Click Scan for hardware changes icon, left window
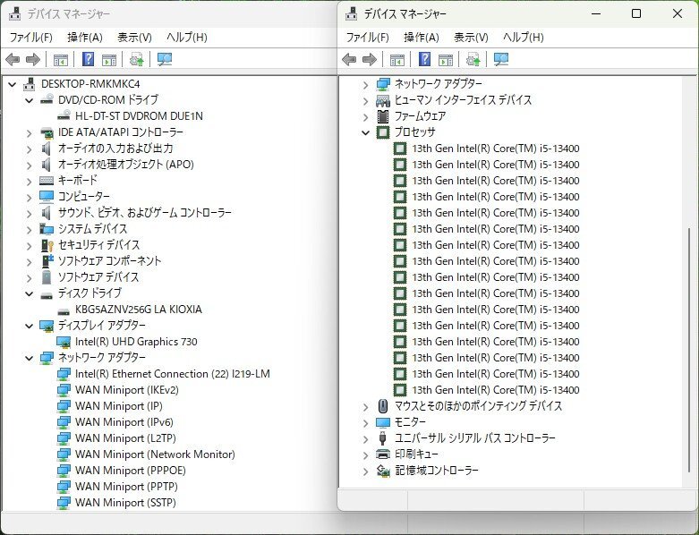Viewport: 699px width, 535px height. point(165,59)
